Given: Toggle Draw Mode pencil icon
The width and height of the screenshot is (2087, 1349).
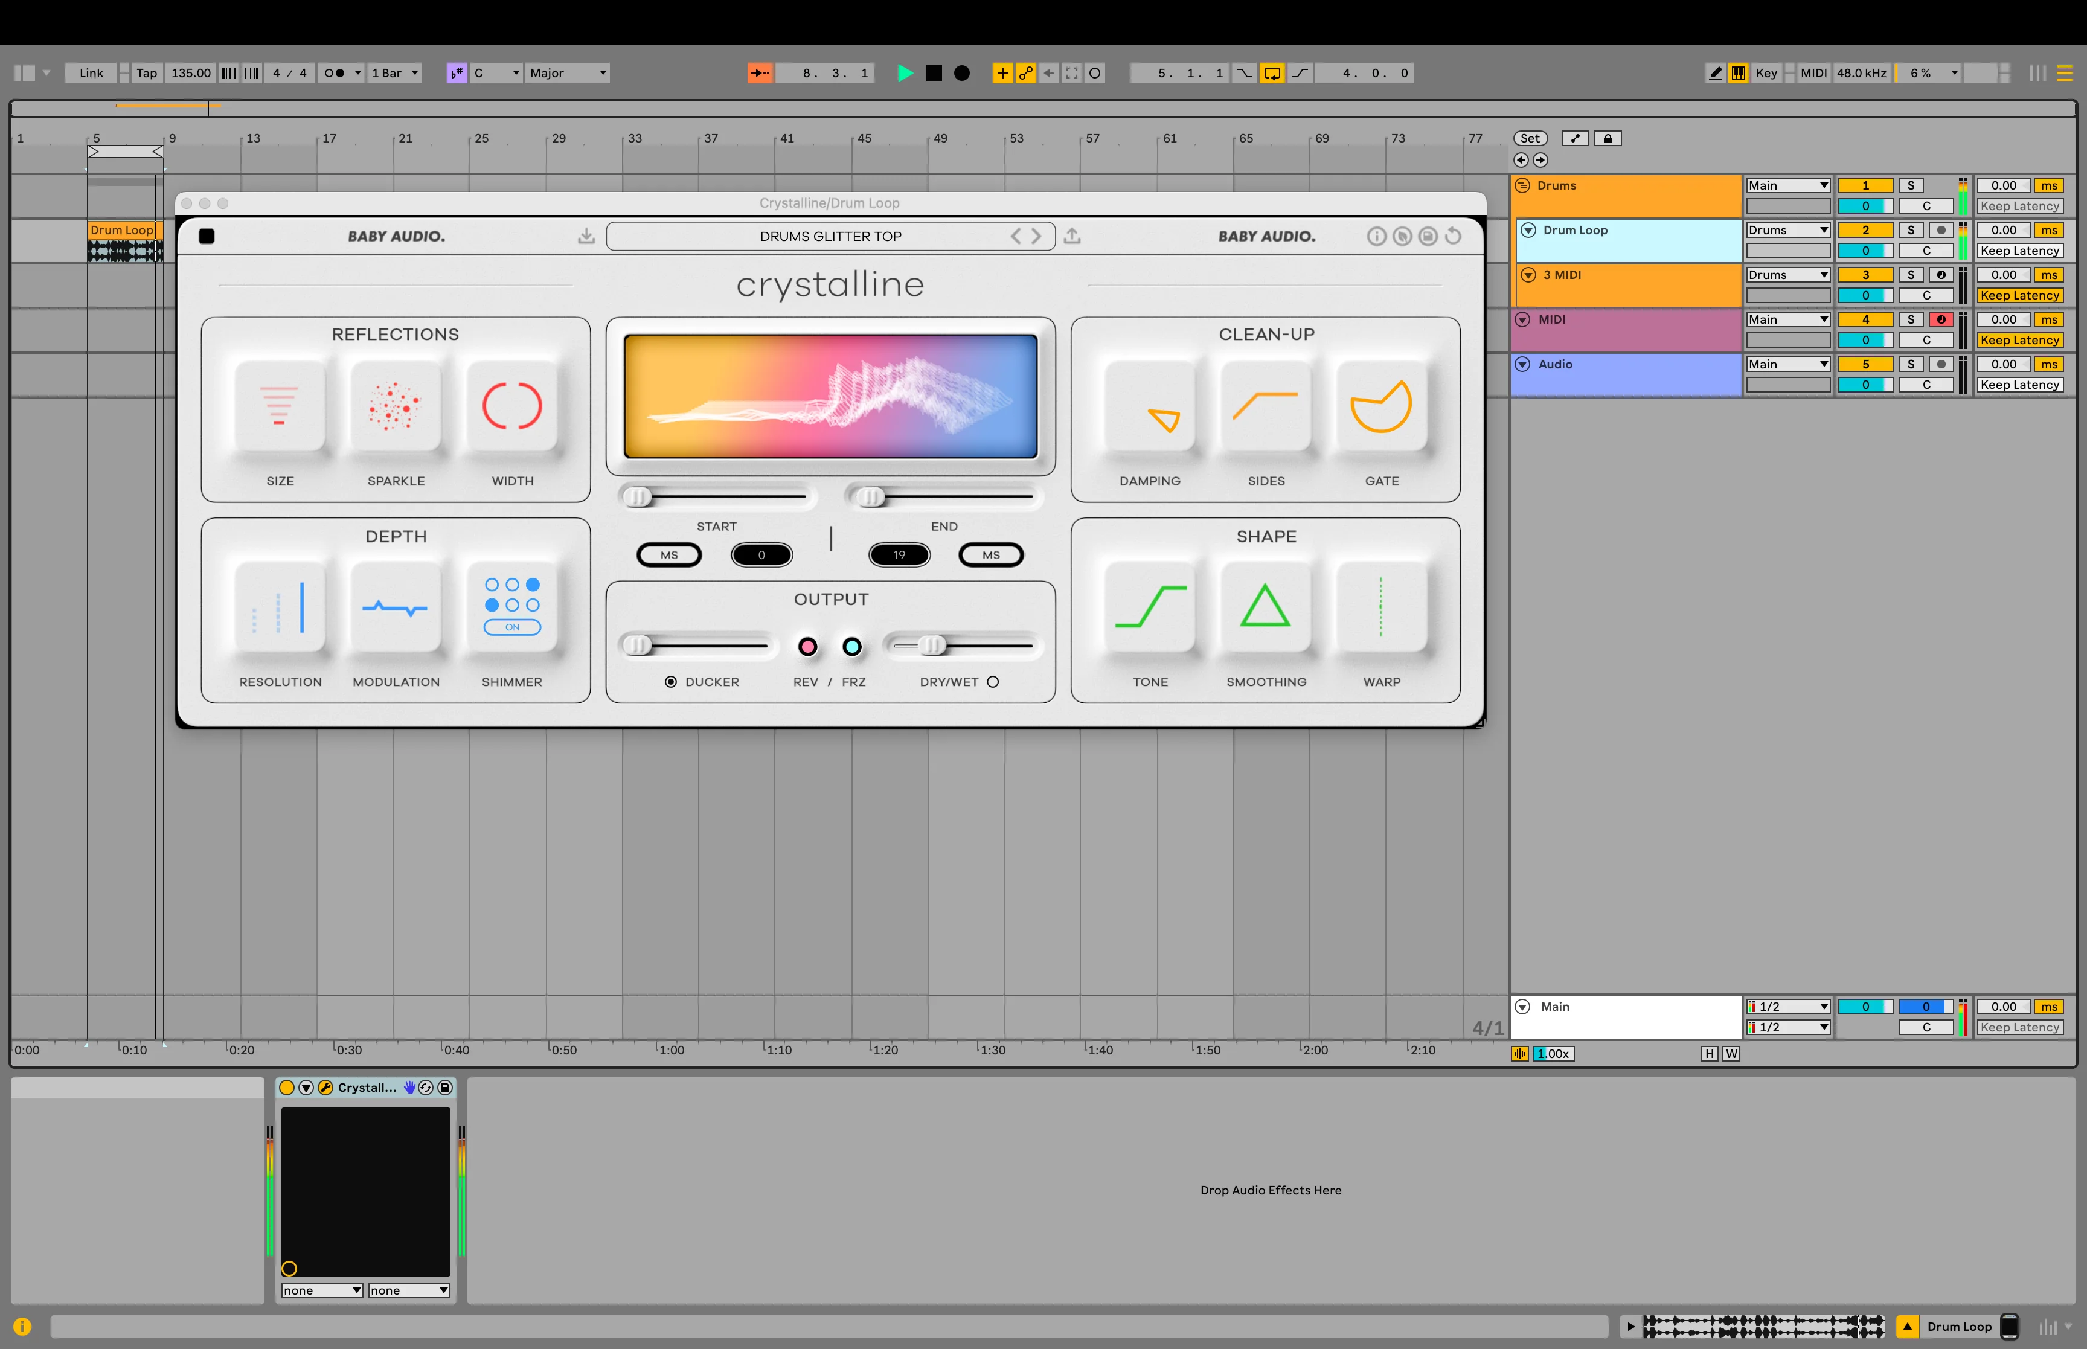Looking at the screenshot, I should 1715,74.
